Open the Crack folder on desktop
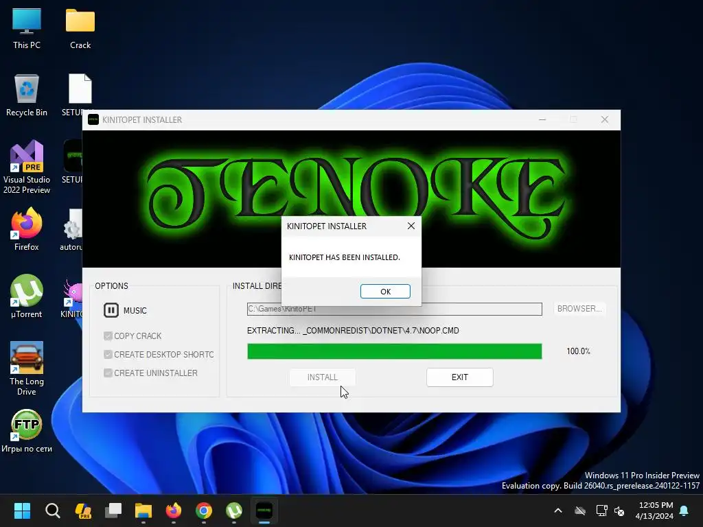 click(80, 28)
